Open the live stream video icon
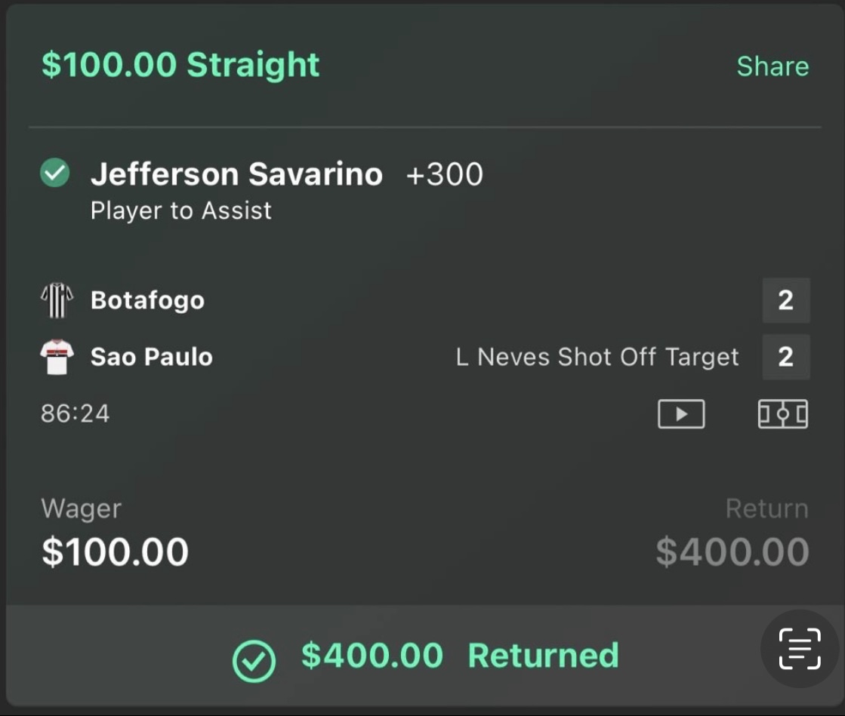The image size is (845, 716). pyautogui.click(x=681, y=413)
